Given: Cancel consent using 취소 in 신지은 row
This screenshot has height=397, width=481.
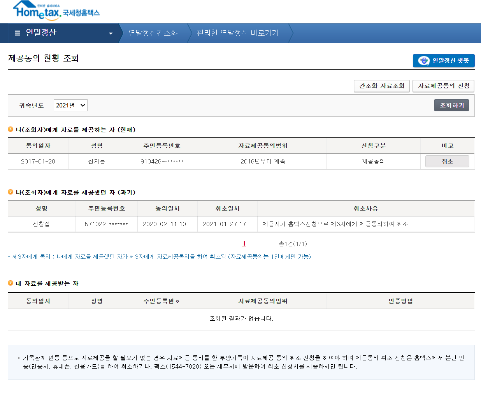Looking at the screenshot, I should tap(447, 162).
